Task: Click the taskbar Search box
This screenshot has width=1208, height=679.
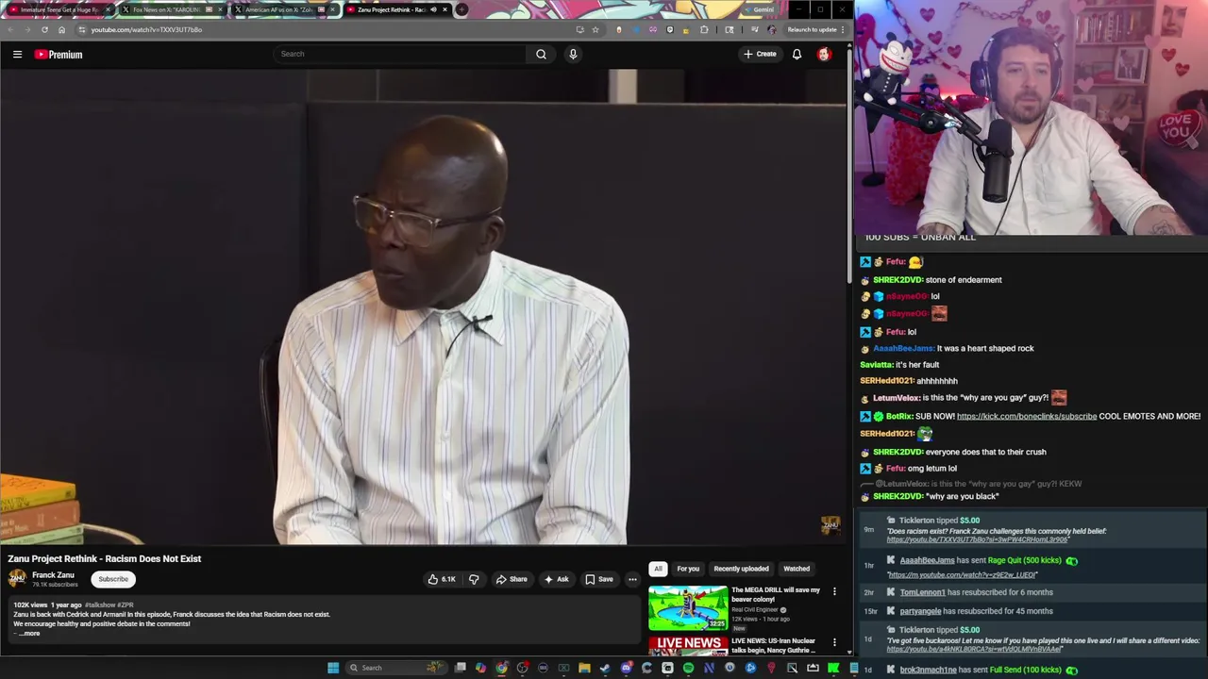Action: pos(394,668)
